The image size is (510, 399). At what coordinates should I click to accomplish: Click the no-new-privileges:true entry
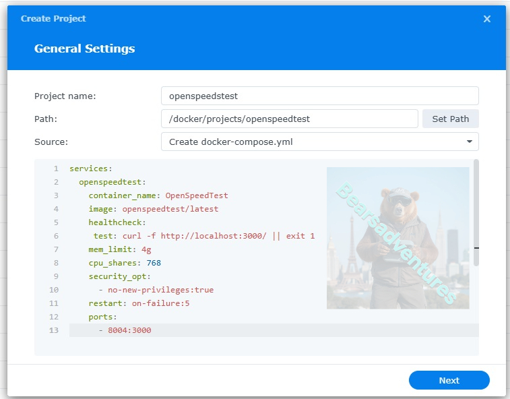(x=160, y=290)
